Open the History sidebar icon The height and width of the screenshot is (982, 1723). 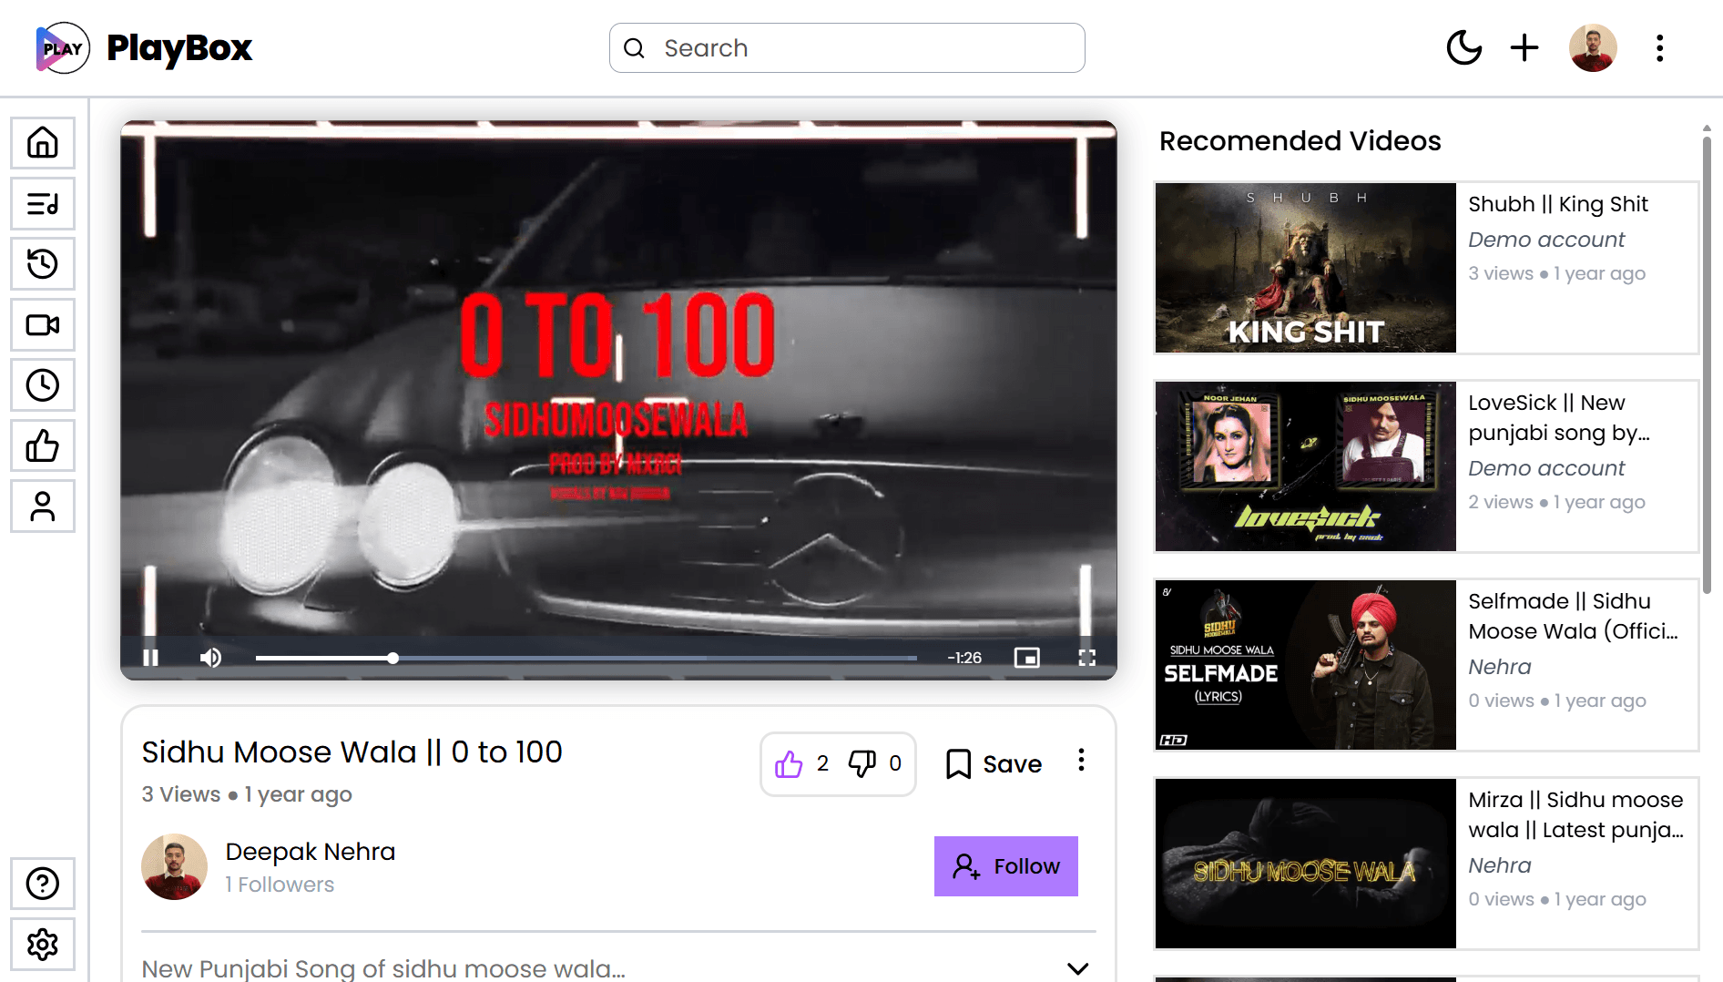click(43, 264)
